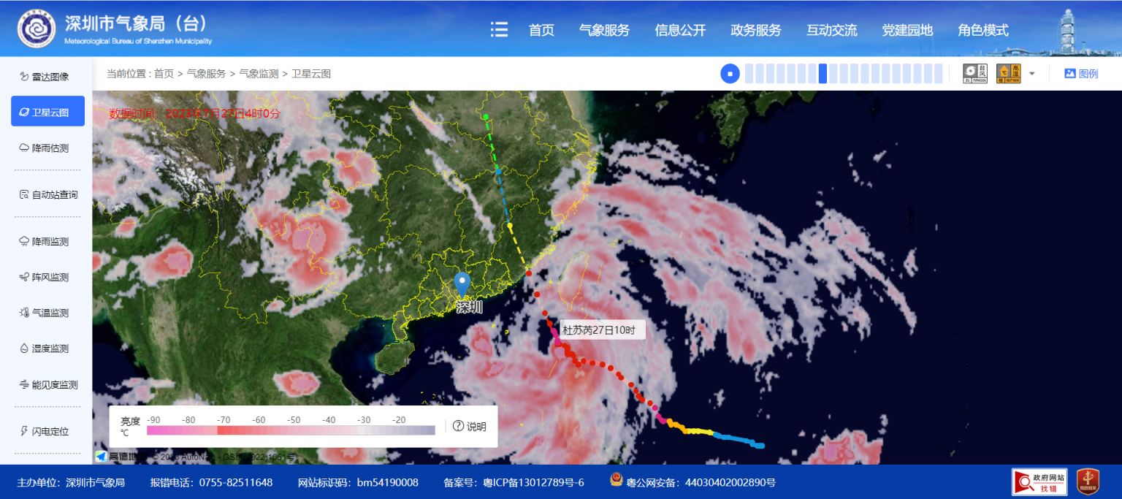Viewport: 1122px width, 499px height.
Task: Click the orange high-temperature warning icon
Action: pos(1008,73)
